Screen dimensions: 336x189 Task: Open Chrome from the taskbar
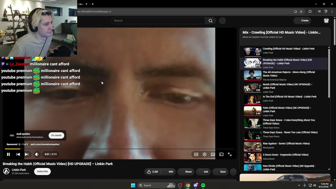(188, 185)
